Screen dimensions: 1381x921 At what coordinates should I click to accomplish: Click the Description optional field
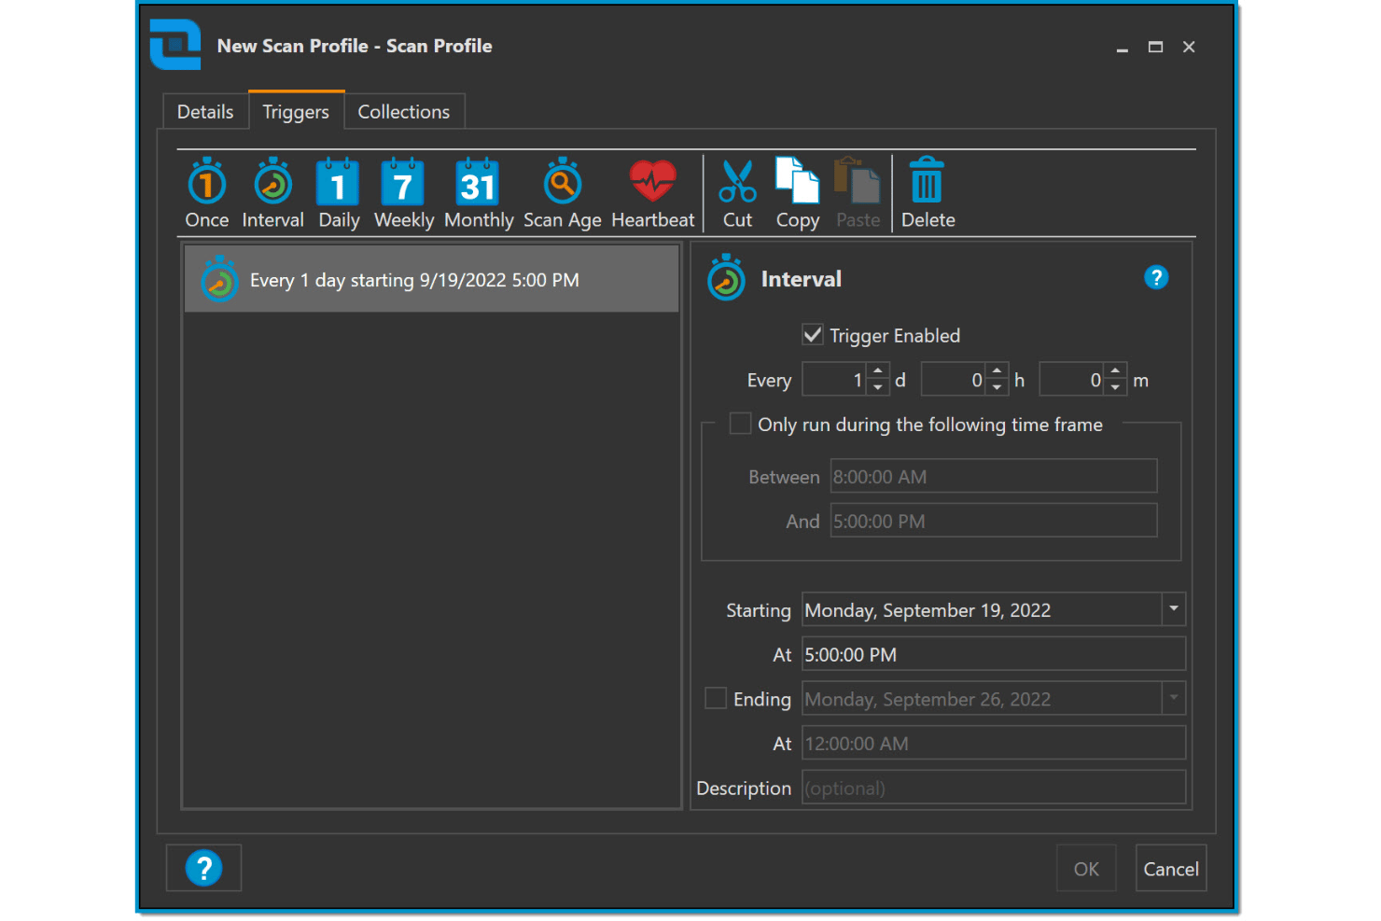click(994, 788)
